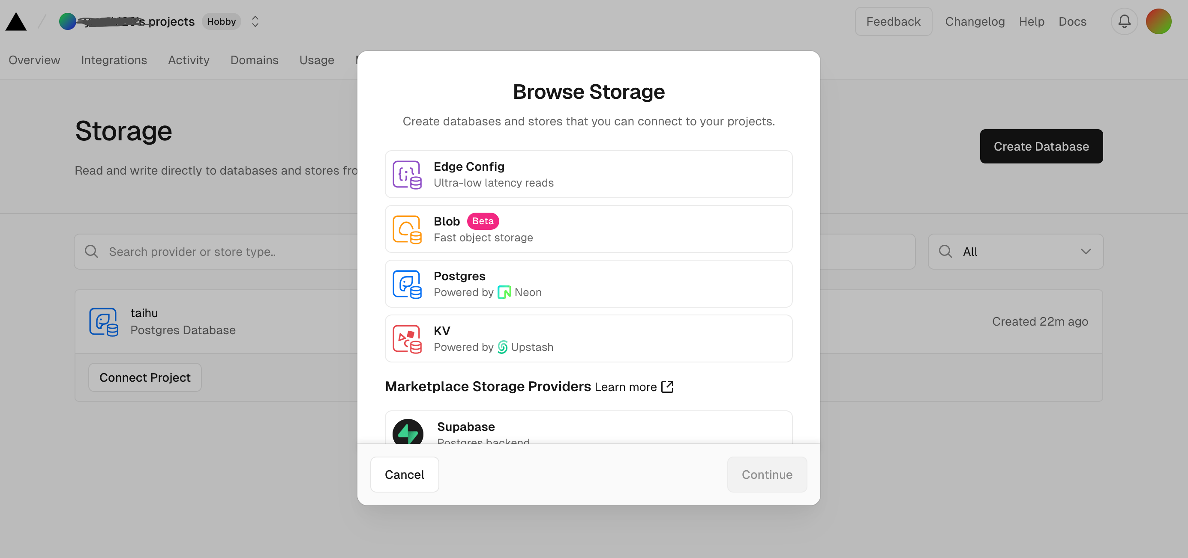Image resolution: width=1188 pixels, height=558 pixels.
Task: Click the Supabase lightning logo
Action: pos(408,432)
